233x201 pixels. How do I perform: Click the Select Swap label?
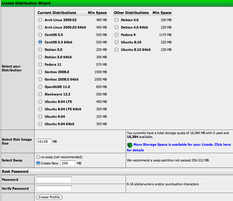tap(12, 160)
